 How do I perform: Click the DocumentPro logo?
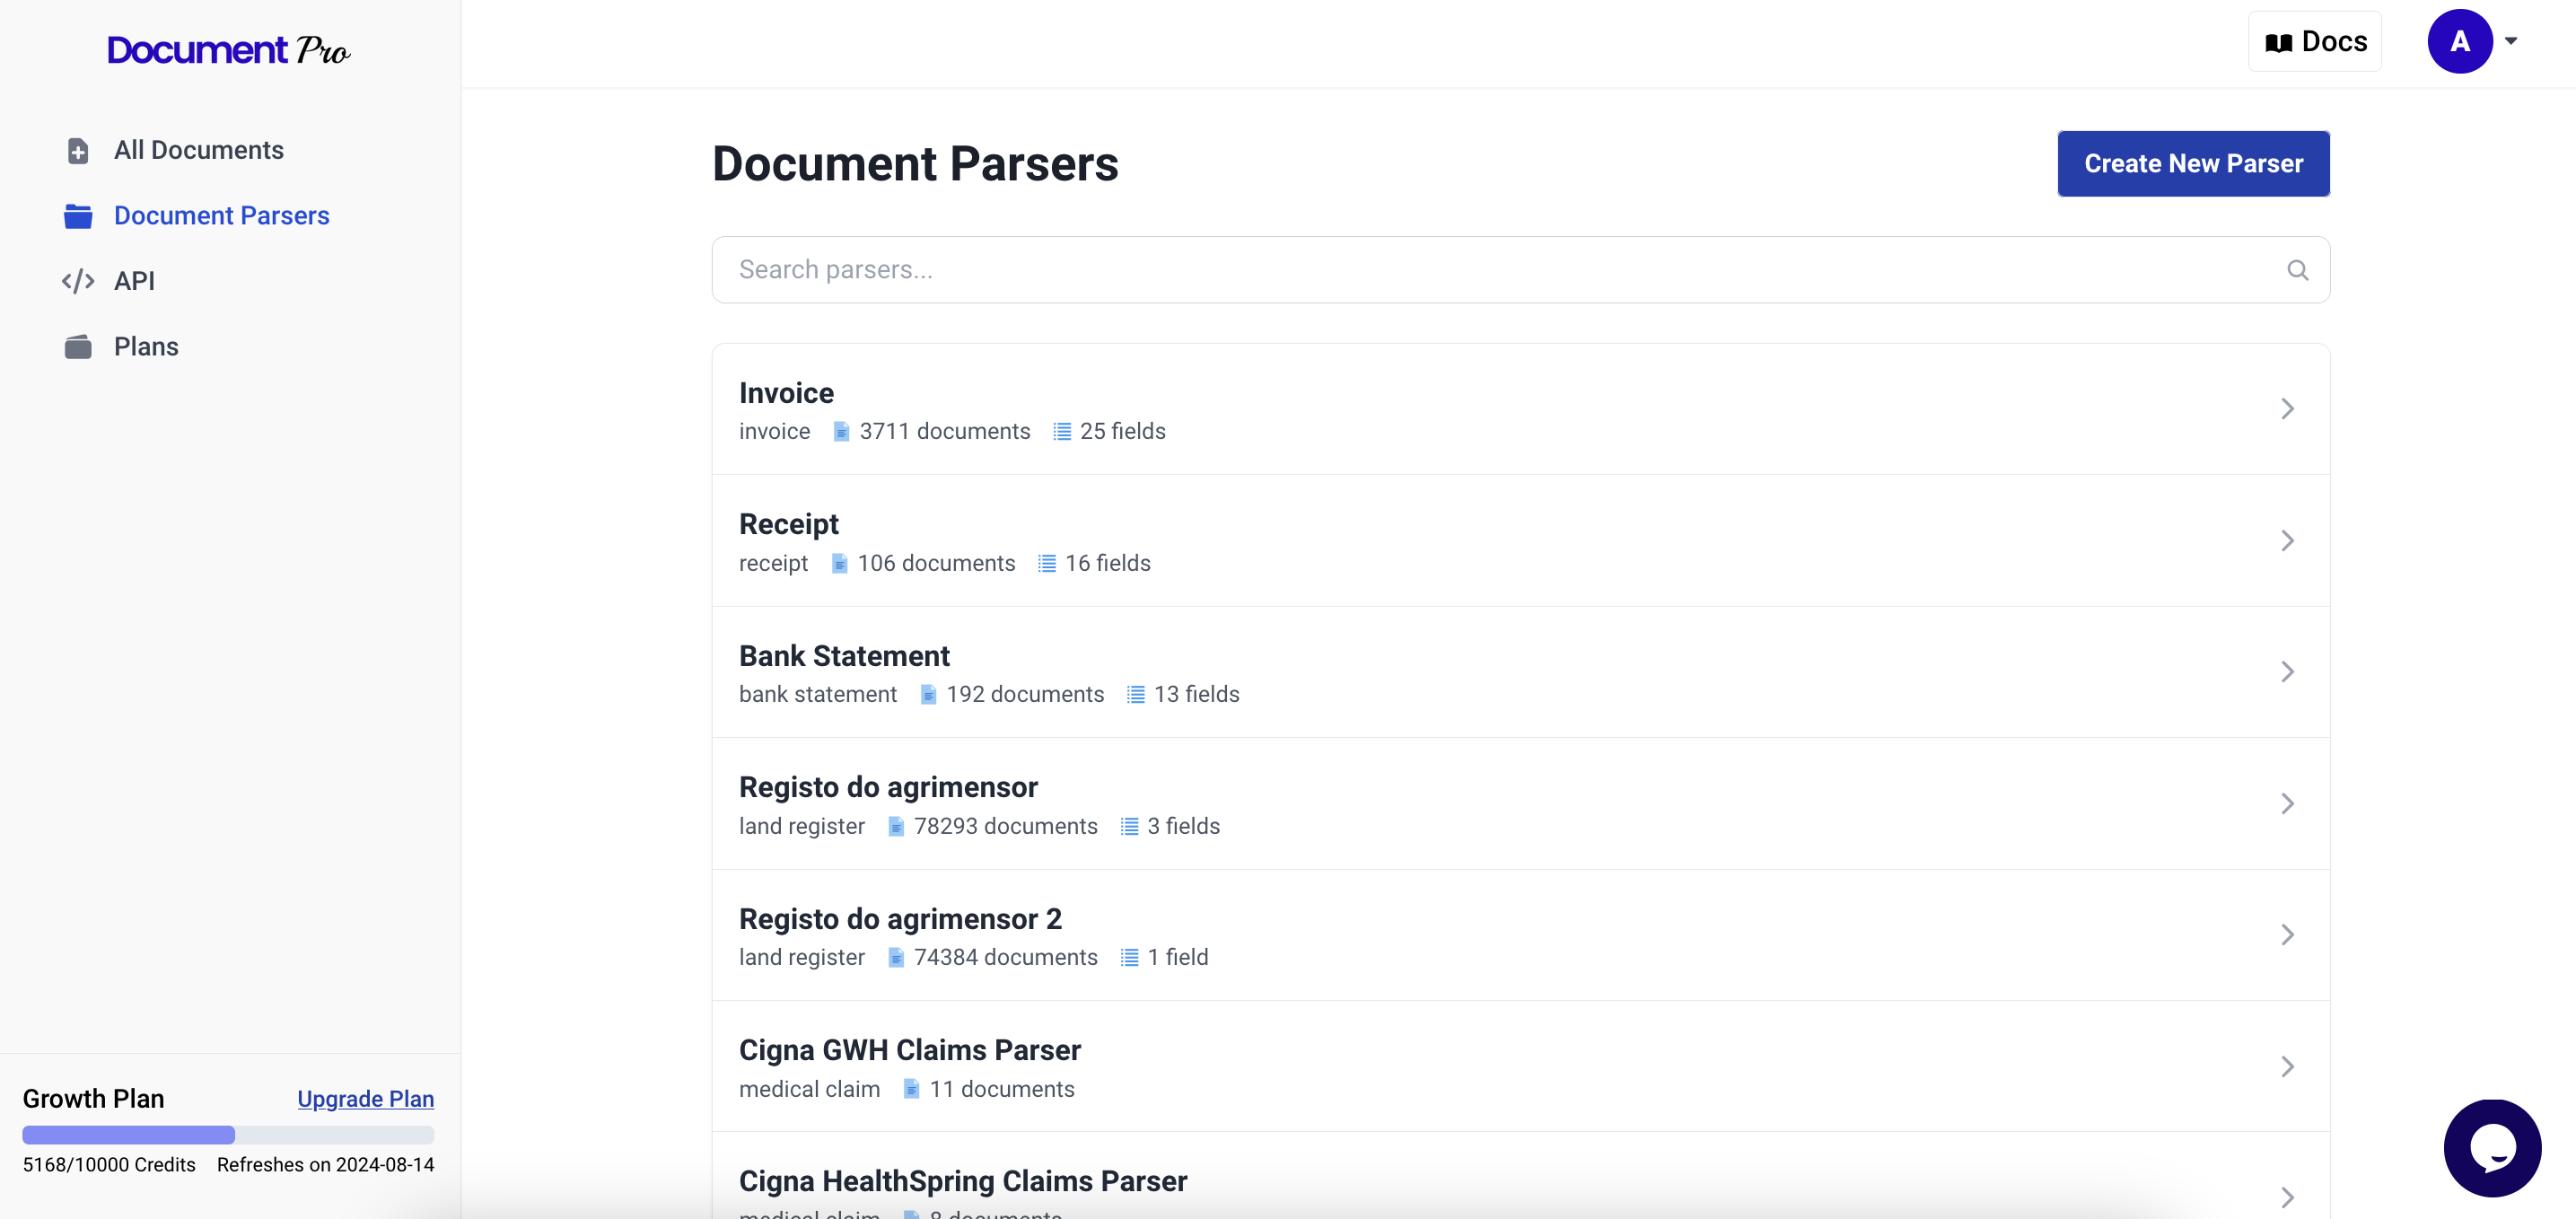(229, 50)
